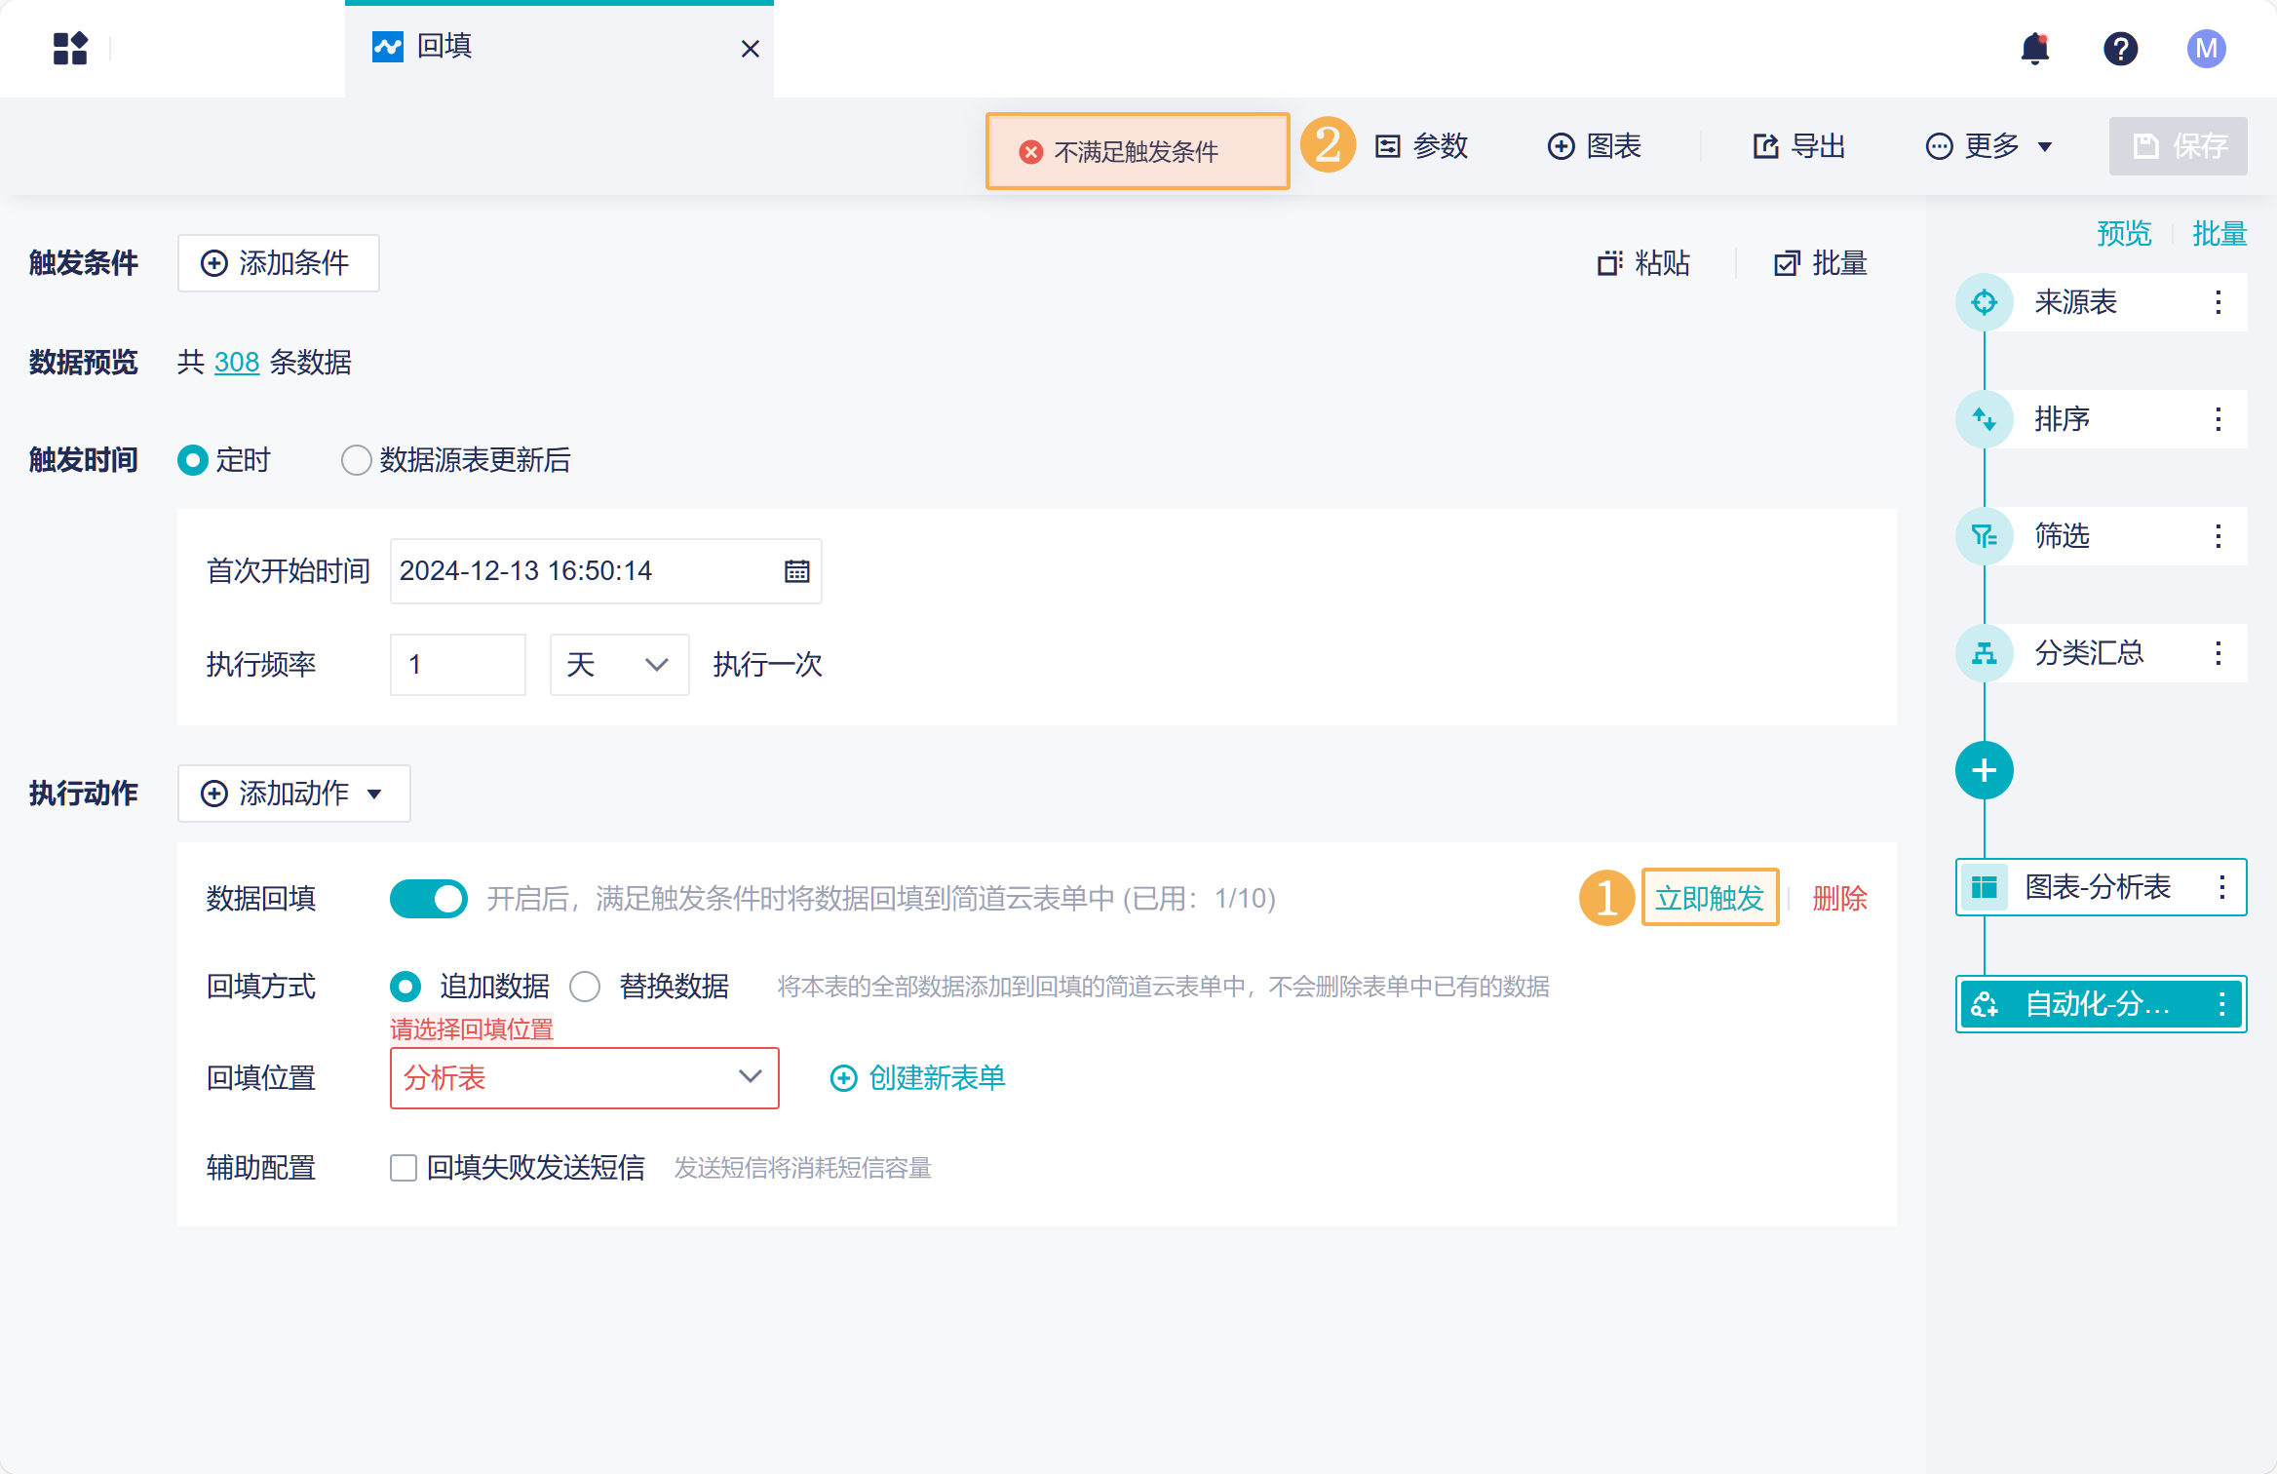Open the 排序 node three-dot menu
The image size is (2277, 1474).
coord(2219,419)
